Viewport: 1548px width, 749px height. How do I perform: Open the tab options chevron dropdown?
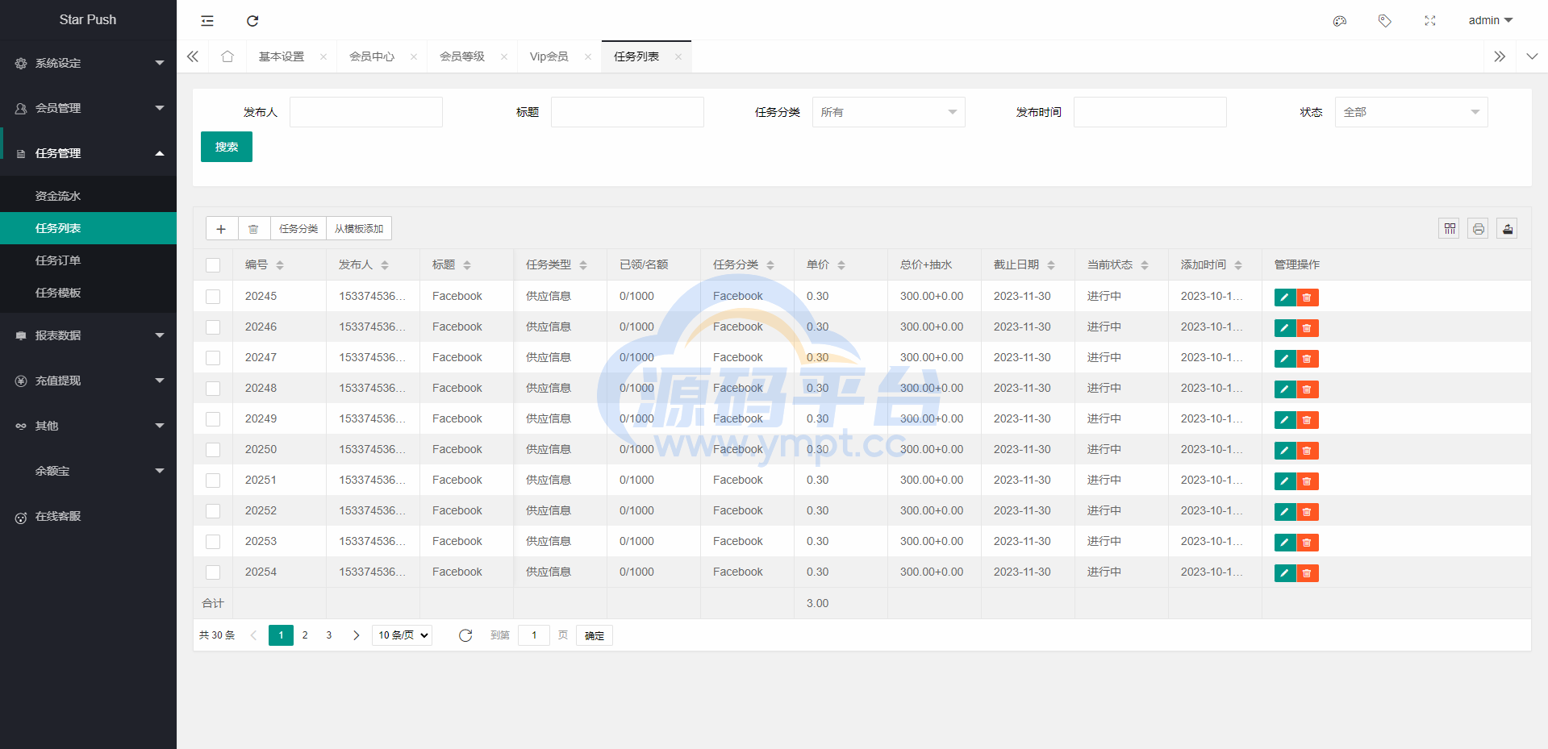(1532, 56)
